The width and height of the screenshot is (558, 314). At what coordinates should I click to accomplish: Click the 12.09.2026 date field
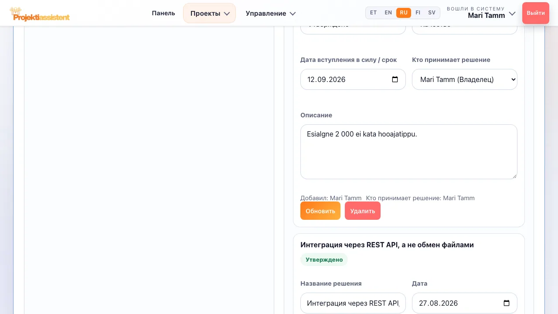click(353, 79)
